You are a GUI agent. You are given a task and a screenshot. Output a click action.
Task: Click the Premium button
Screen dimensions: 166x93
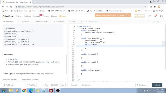coord(139,16)
